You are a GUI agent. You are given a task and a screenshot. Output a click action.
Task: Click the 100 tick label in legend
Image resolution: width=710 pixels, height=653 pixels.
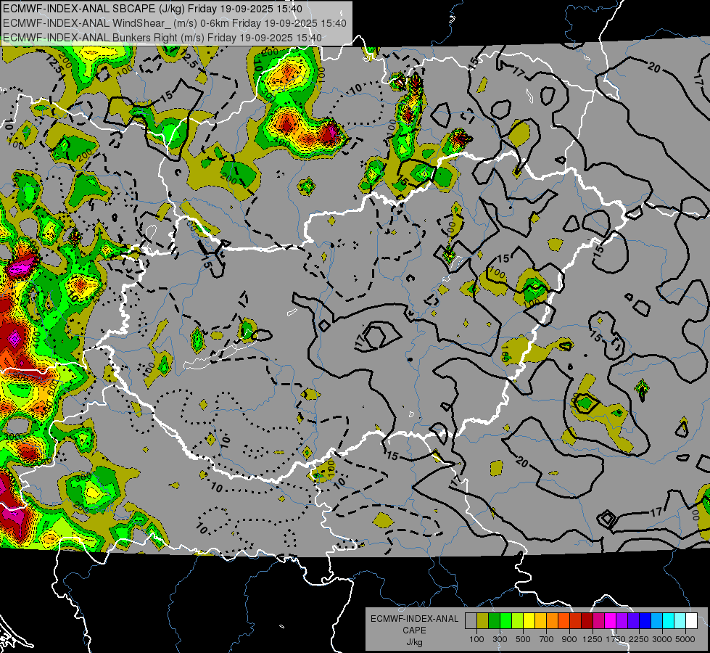476,639
